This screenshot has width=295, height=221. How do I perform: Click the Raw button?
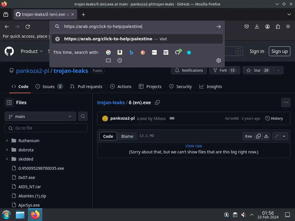point(248,136)
